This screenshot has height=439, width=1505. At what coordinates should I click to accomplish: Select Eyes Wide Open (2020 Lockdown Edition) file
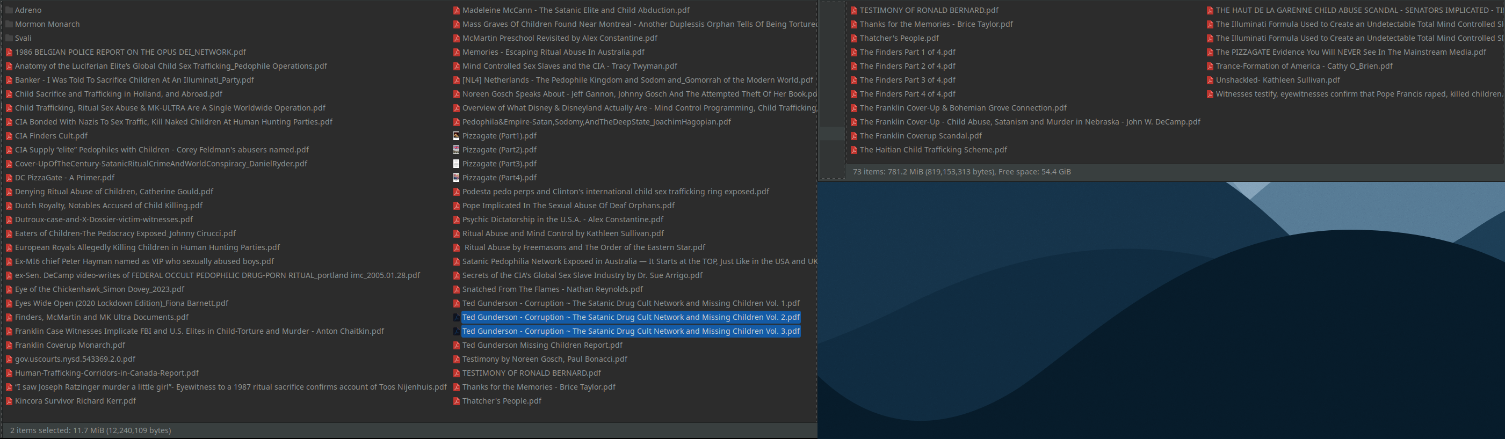click(121, 304)
